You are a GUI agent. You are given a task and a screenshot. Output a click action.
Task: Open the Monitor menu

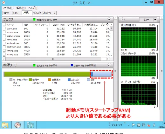(21, 8)
